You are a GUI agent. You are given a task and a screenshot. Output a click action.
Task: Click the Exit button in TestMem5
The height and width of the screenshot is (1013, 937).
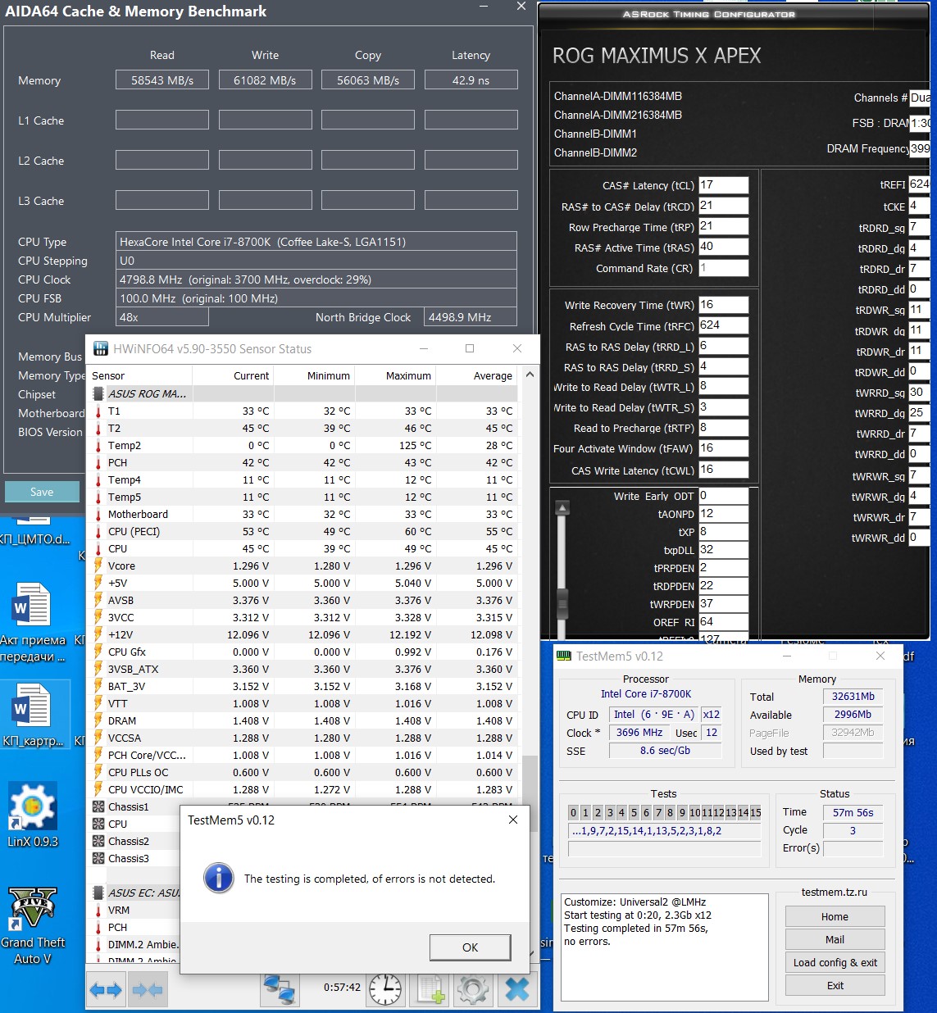click(x=835, y=985)
